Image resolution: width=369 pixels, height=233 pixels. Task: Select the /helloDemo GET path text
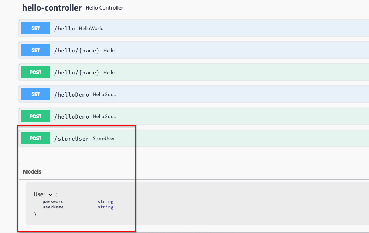pyautogui.click(x=72, y=94)
